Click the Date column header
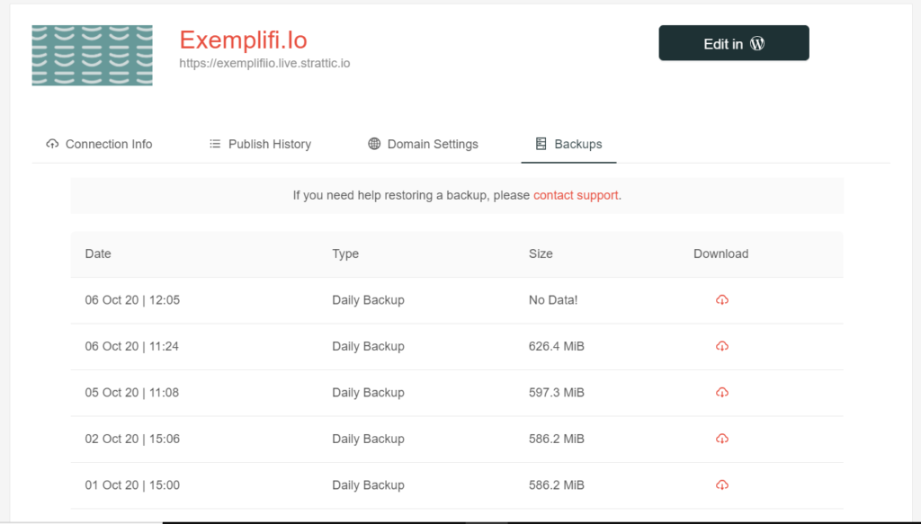 click(98, 253)
